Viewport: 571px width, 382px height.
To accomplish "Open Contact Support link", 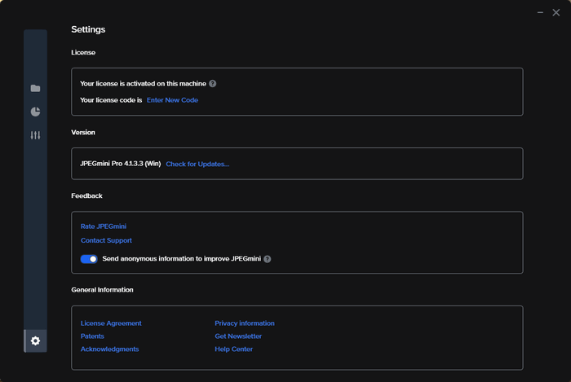I will (106, 240).
